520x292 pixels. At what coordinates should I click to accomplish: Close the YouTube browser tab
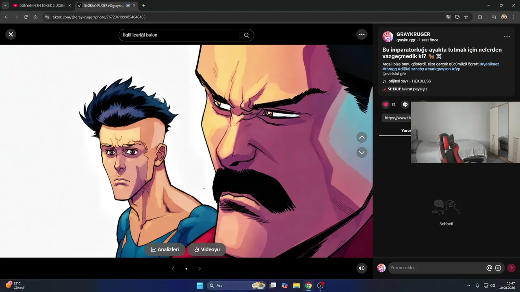tap(69, 6)
